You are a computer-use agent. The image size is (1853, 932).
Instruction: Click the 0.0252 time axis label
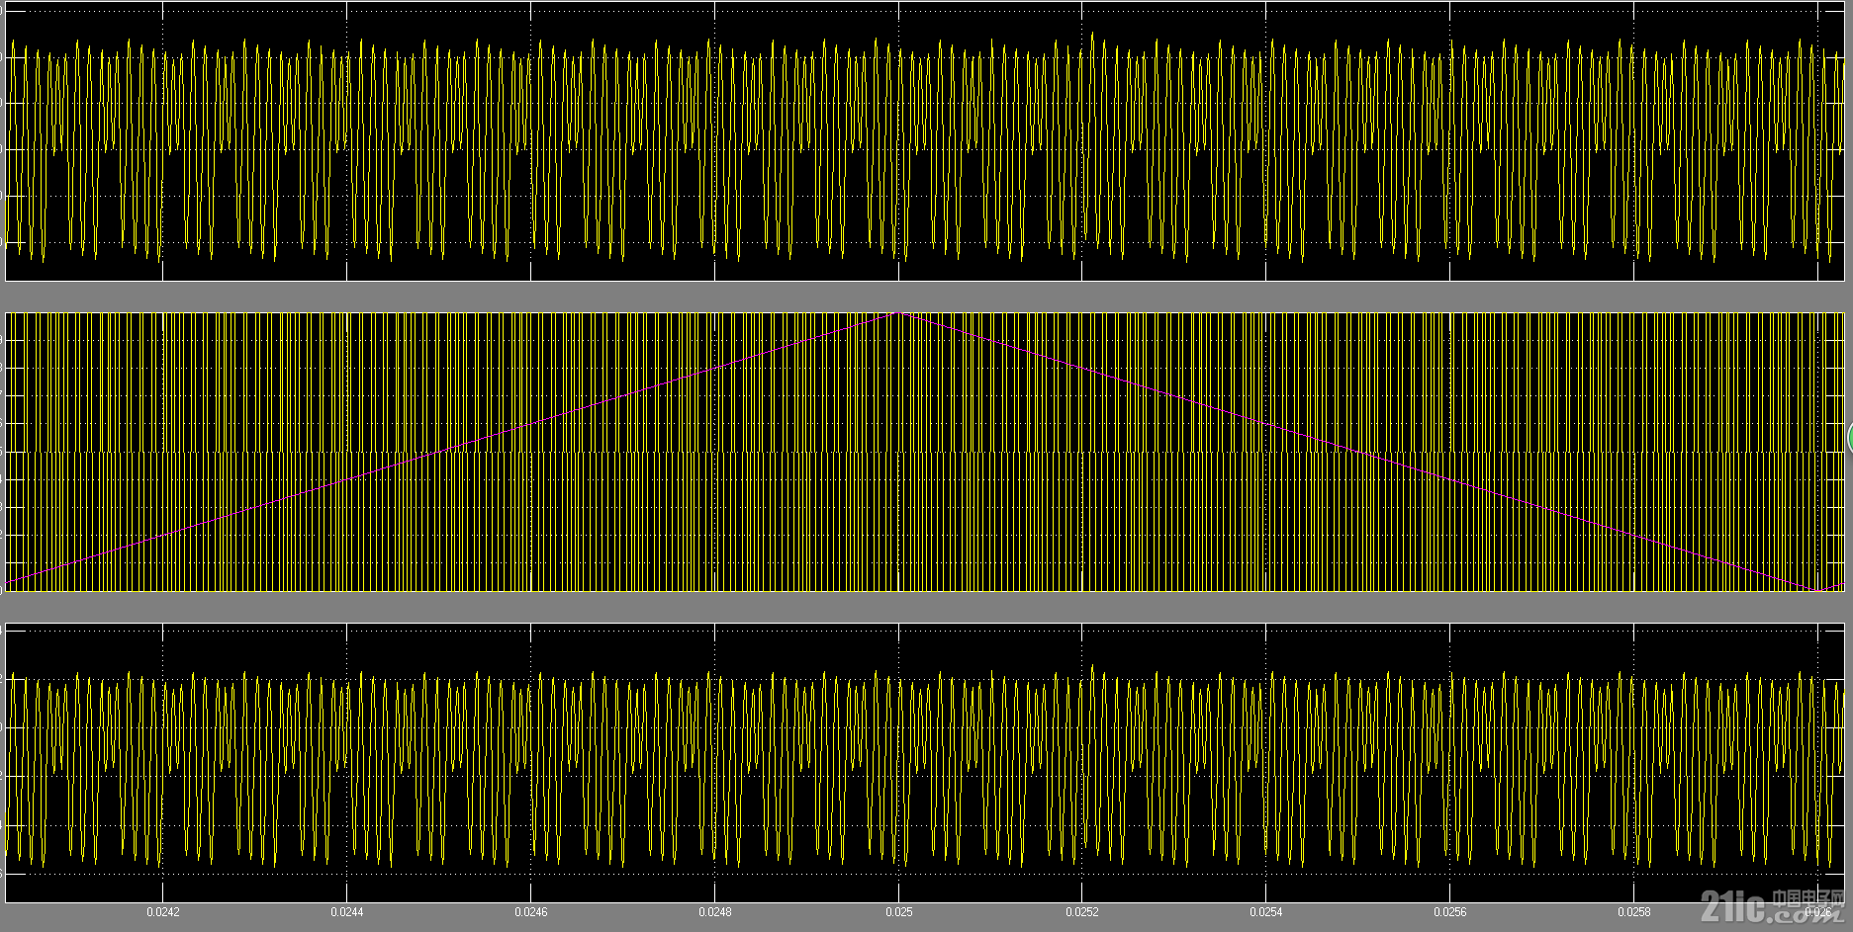point(1083,911)
